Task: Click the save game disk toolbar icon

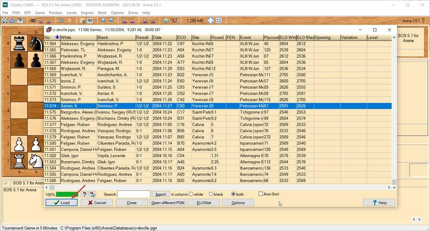Action: [20, 21]
